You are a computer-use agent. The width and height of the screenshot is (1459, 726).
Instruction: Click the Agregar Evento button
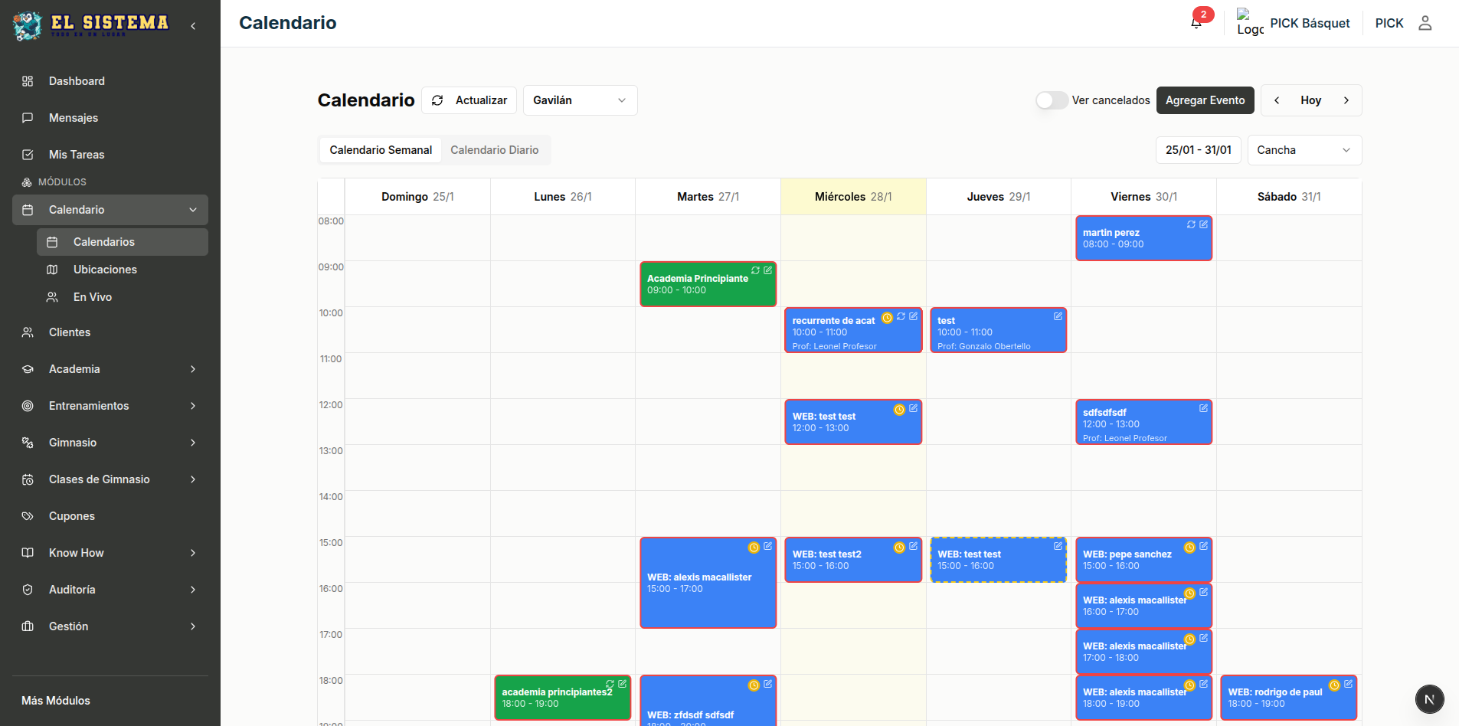tap(1205, 100)
